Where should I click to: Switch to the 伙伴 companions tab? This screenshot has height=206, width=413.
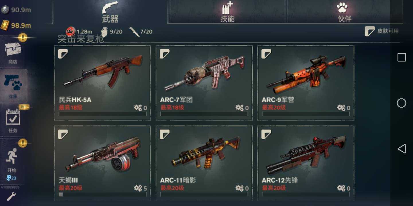tap(344, 12)
